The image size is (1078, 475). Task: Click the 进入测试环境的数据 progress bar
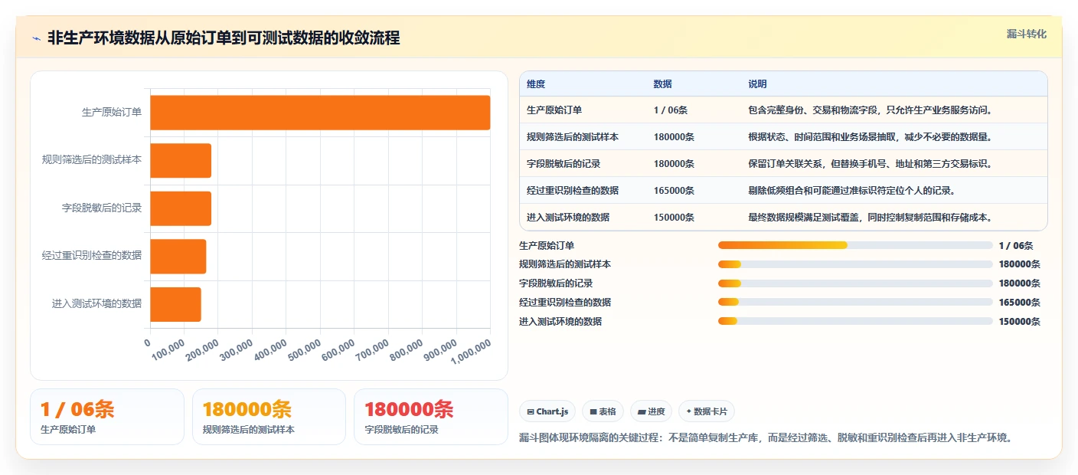pos(855,322)
